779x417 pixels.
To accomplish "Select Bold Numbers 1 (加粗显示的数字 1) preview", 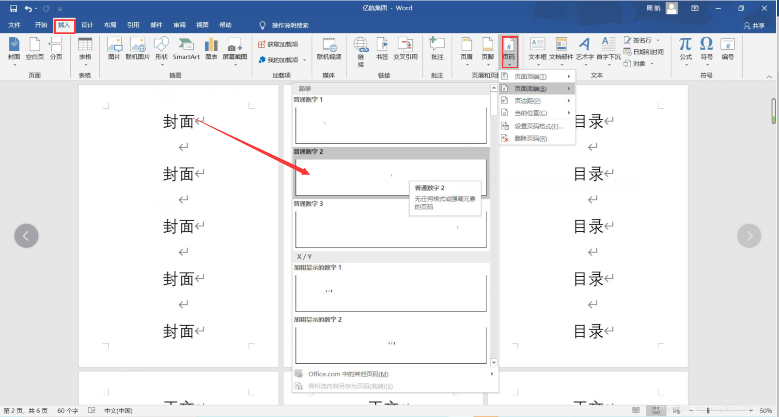I will (x=391, y=293).
